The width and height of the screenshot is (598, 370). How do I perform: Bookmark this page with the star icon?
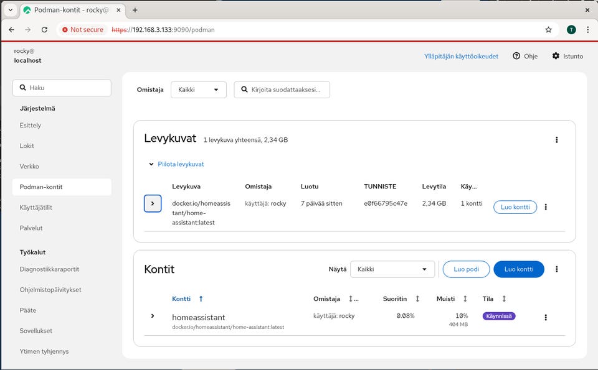tap(548, 29)
